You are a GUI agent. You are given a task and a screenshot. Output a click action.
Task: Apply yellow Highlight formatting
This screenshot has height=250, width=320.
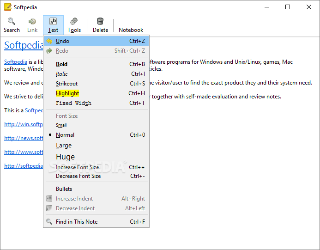[96, 93]
